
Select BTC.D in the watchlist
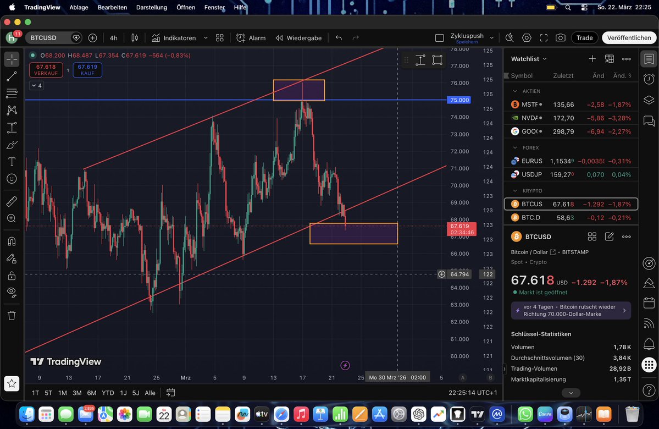click(x=571, y=217)
